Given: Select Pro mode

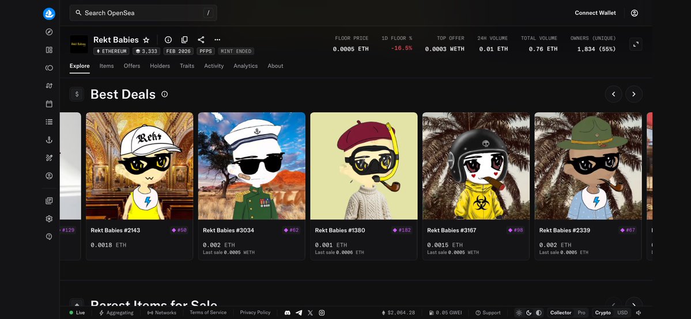Looking at the screenshot, I should [582, 313].
